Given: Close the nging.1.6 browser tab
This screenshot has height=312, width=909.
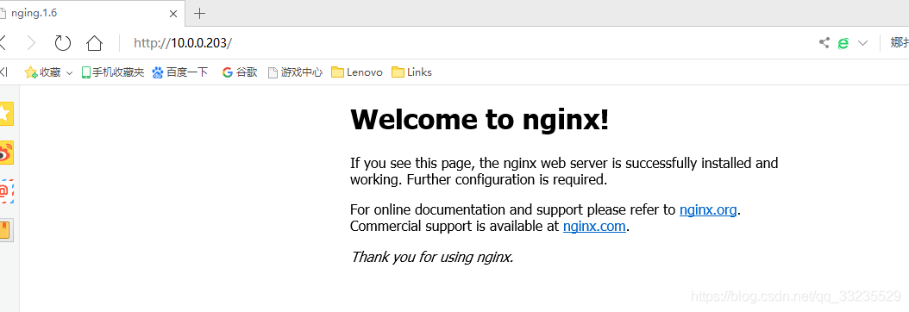Looking at the screenshot, I should coord(173,14).
